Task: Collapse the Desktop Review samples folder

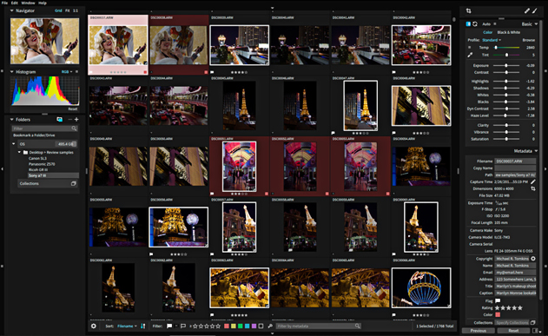Action: point(20,152)
